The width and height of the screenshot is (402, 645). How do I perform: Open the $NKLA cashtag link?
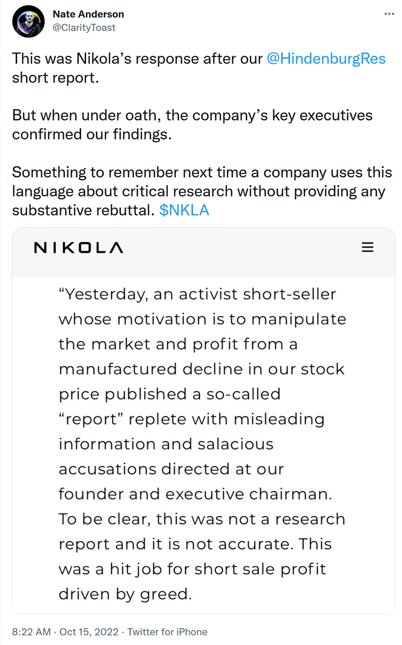coord(184,210)
